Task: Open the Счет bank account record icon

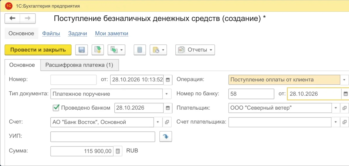Action: coord(167,122)
